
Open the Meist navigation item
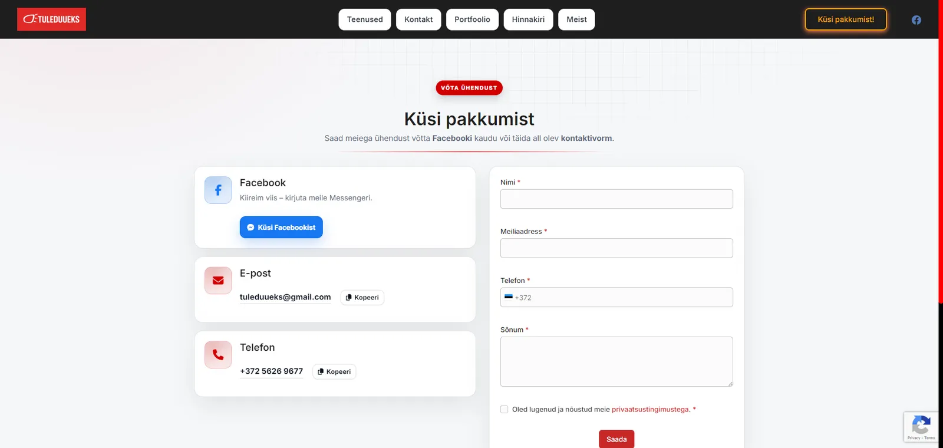point(576,19)
